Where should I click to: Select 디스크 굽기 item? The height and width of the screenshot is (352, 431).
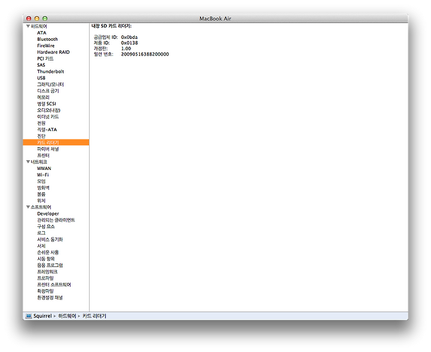[48, 90]
